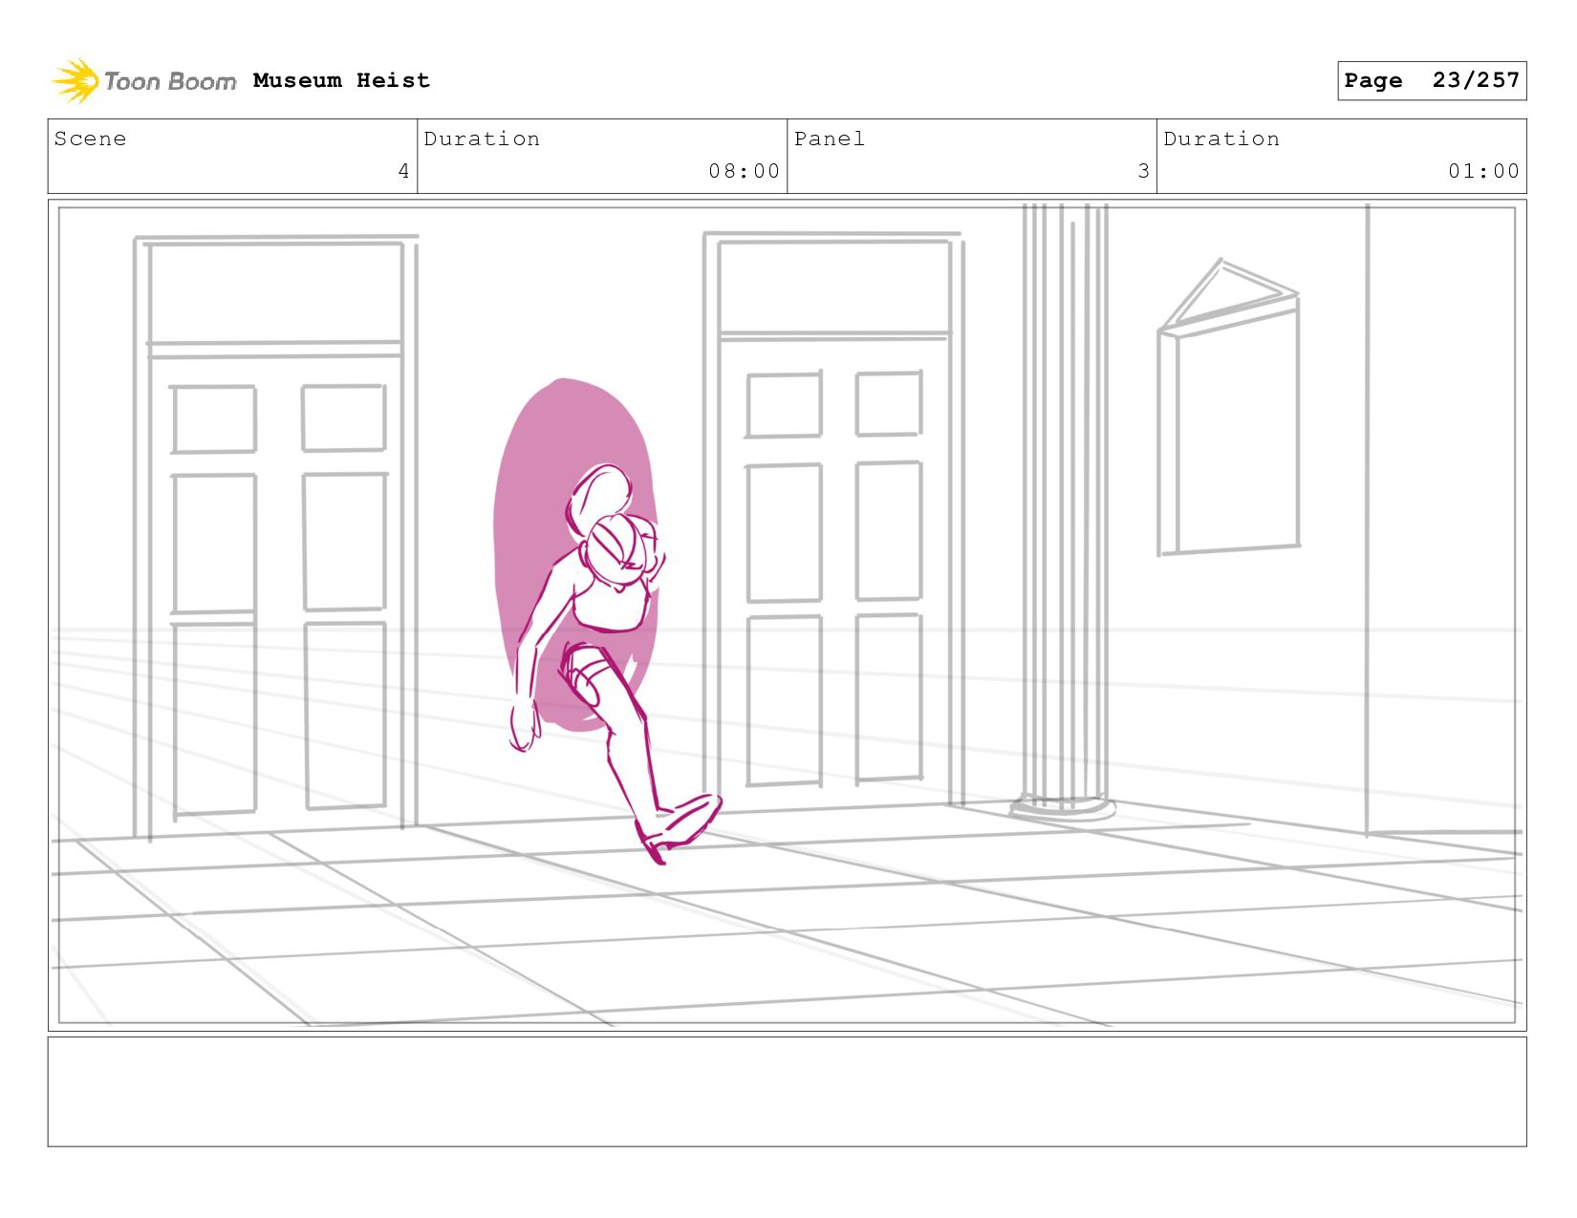This screenshot has height=1218, width=1577.
Task: Click the 'Scene' header label
Action: click(x=90, y=139)
